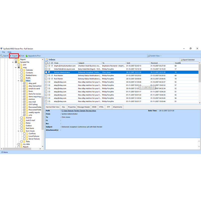Click Drafts folder icon in tree
The width and height of the screenshot is (201, 201).
(x=24, y=78)
